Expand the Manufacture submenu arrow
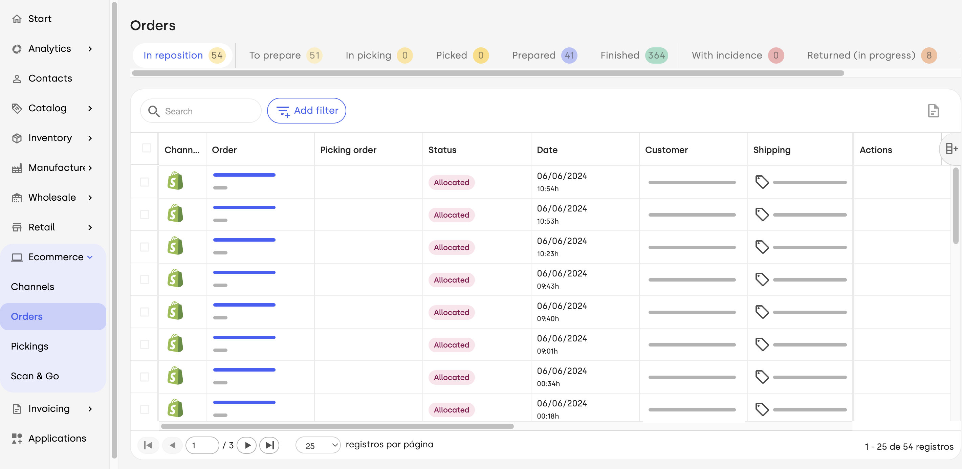962x469 pixels. click(x=90, y=168)
